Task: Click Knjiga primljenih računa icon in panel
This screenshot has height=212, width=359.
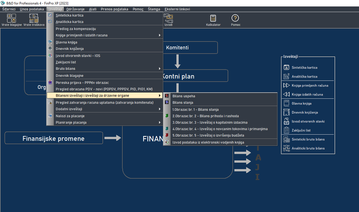Action: pos(286,86)
